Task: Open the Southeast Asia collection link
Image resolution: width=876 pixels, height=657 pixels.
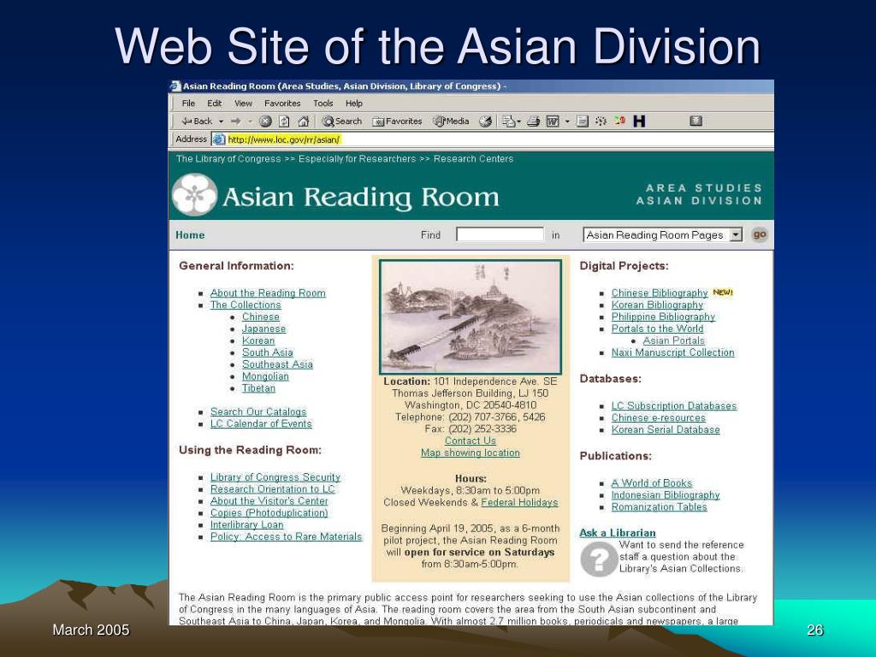Action: coord(277,364)
